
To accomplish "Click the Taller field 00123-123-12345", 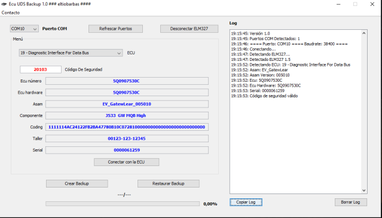I will [x=127, y=139].
